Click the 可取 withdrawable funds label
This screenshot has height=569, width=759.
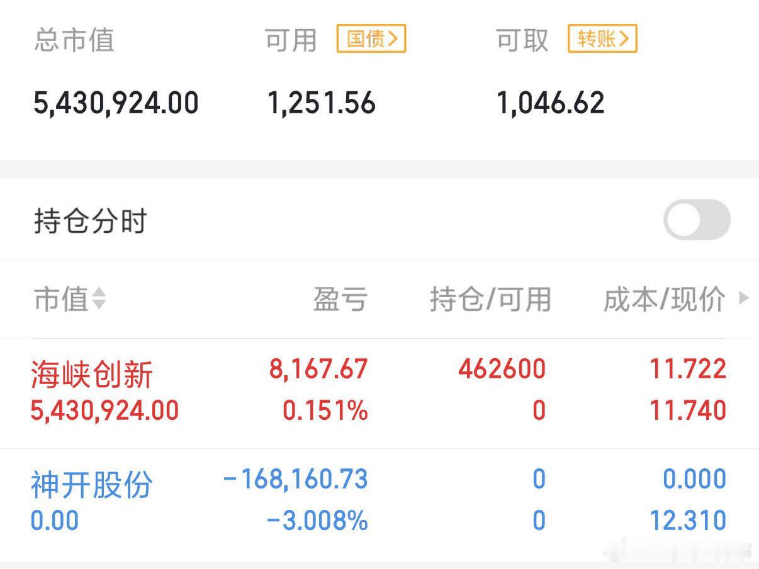pyautogui.click(x=522, y=39)
